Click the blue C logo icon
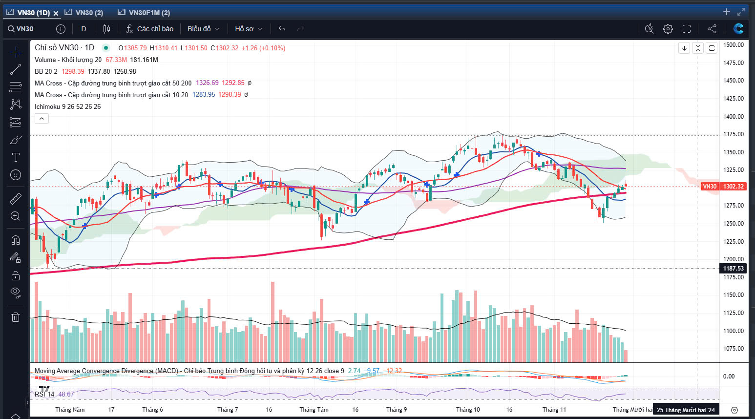 pyautogui.click(x=738, y=29)
